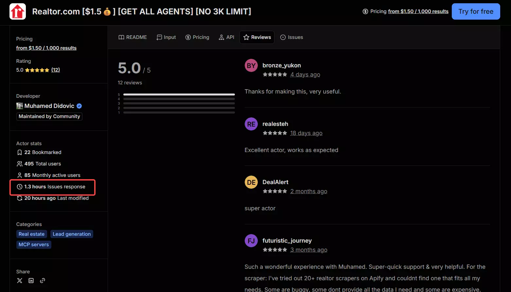Click Muhamed Didovic's avatar thumbnail
This screenshot has width=511, height=292.
point(20,106)
